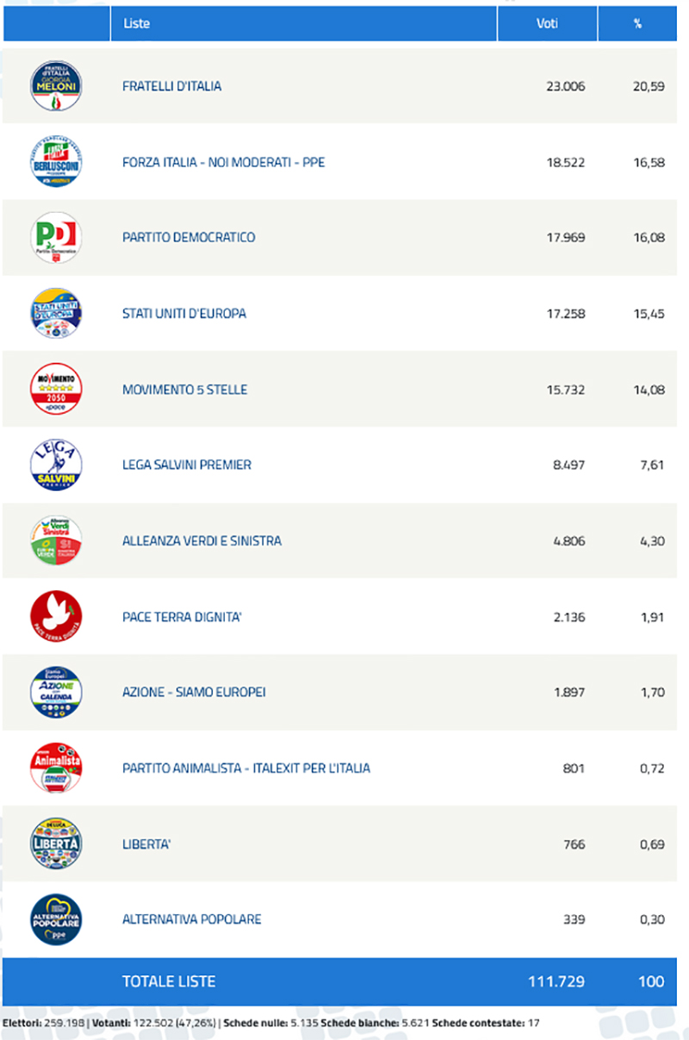Click the Forza Italia Berlusconi logo
This screenshot has height=1040, width=689.
click(56, 162)
